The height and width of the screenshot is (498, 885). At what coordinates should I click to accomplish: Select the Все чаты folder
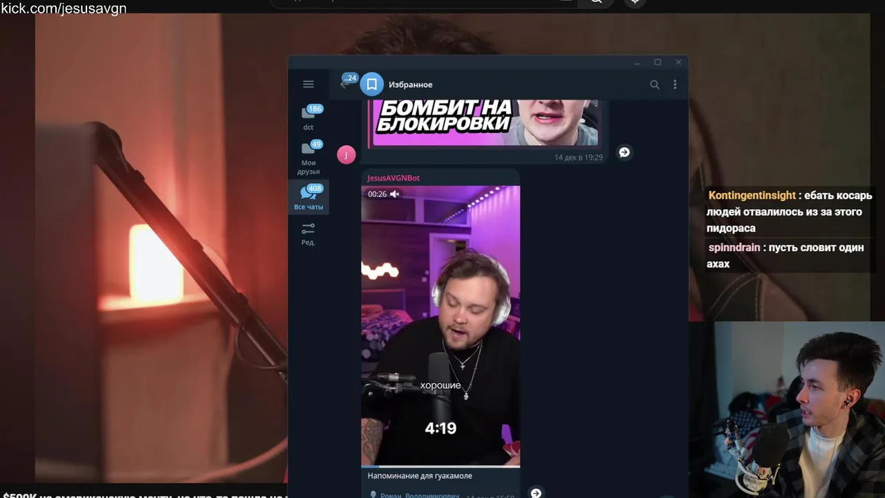click(308, 197)
